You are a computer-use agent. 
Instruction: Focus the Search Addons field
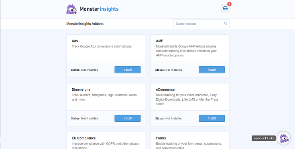click(x=201, y=24)
